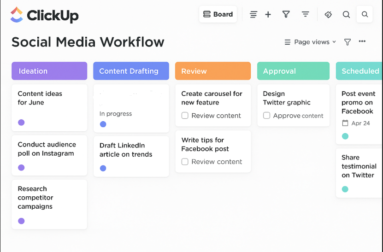Screen dimensions: 383x252
Task: Click the sort lines icon in toolbar
Action: tap(305, 15)
